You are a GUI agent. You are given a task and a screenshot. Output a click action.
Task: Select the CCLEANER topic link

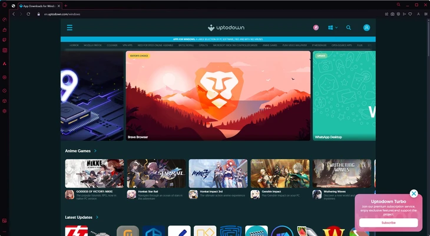click(x=112, y=45)
